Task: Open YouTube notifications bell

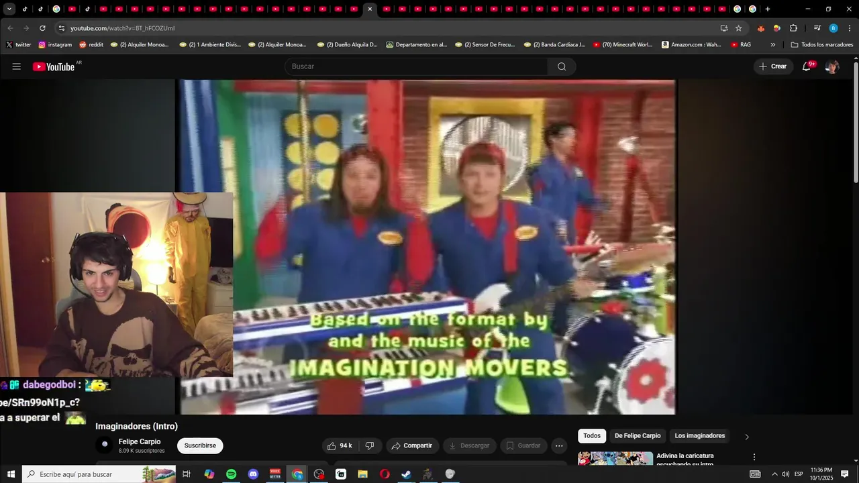Action: pyautogui.click(x=807, y=66)
